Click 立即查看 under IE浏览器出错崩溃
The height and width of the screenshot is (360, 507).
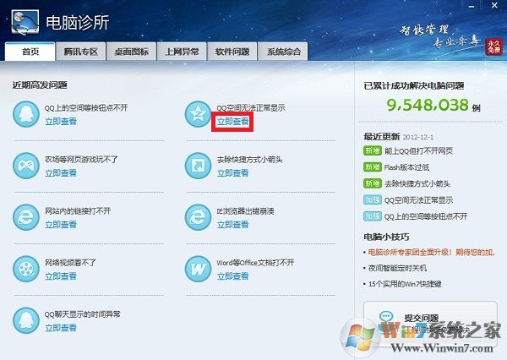(232, 225)
